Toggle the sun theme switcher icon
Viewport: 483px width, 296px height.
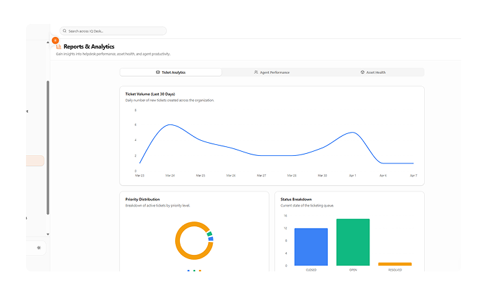pyautogui.click(x=39, y=247)
